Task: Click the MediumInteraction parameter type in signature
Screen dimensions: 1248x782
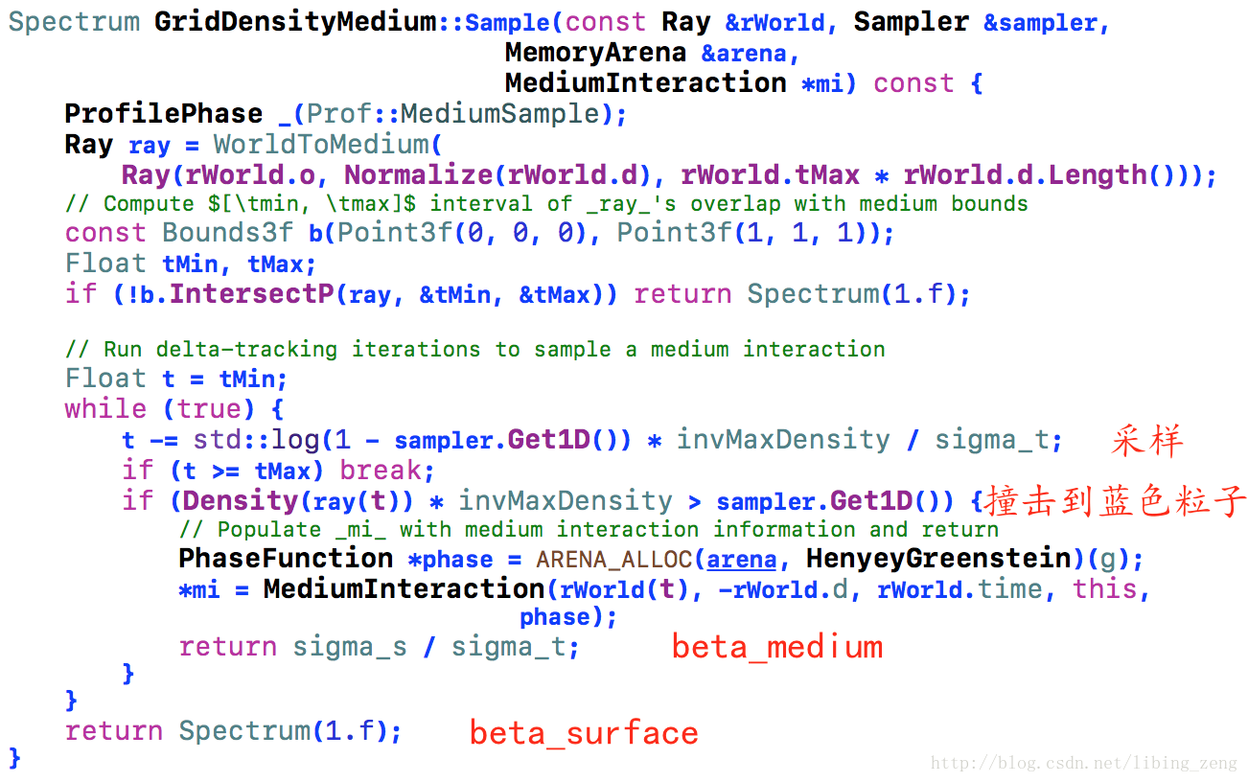Action: pos(646,83)
